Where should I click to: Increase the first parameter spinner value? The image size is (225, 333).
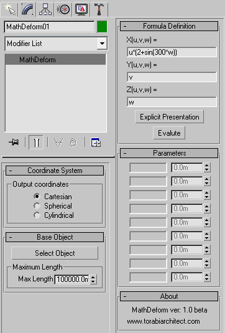207,165
